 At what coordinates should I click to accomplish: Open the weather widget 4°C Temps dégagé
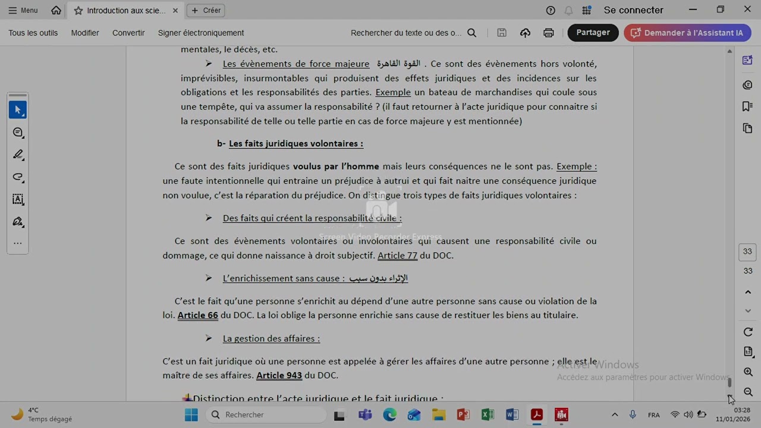coord(43,415)
